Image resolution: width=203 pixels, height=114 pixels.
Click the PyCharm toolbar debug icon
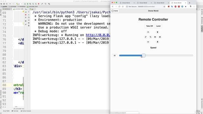[x=28, y=4]
